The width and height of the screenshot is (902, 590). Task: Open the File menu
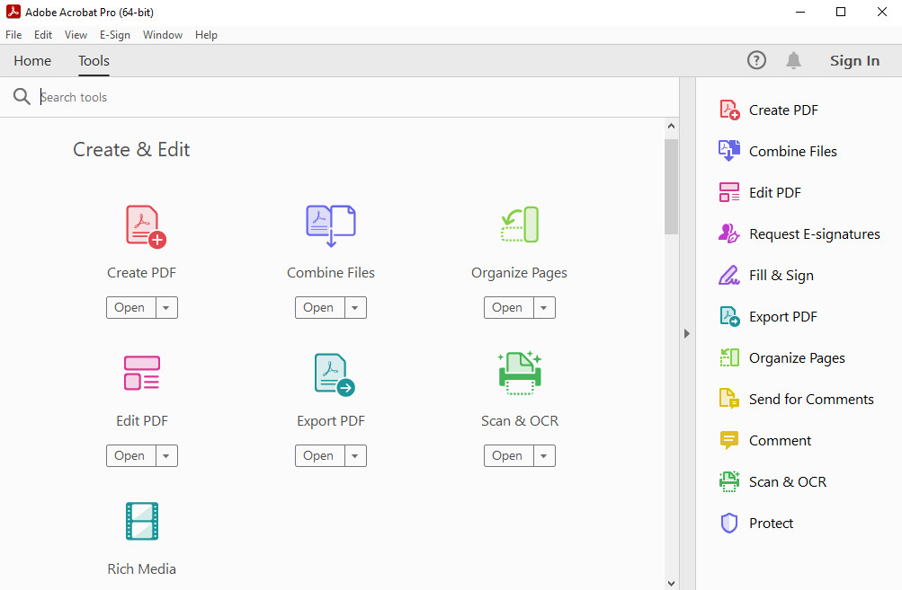click(x=13, y=34)
